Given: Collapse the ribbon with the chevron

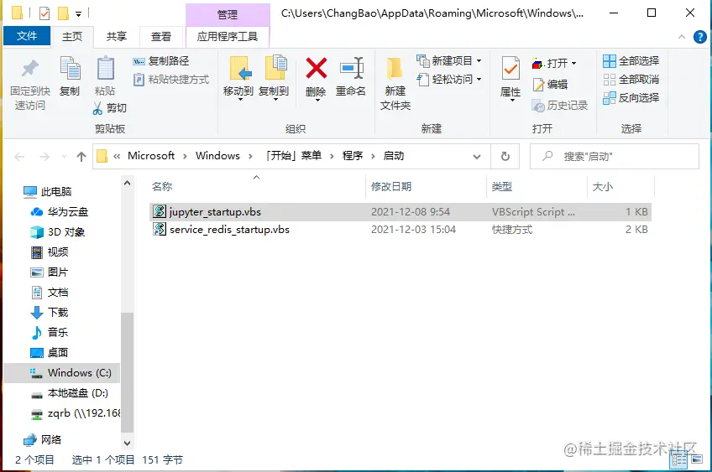Looking at the screenshot, I should (x=682, y=37).
